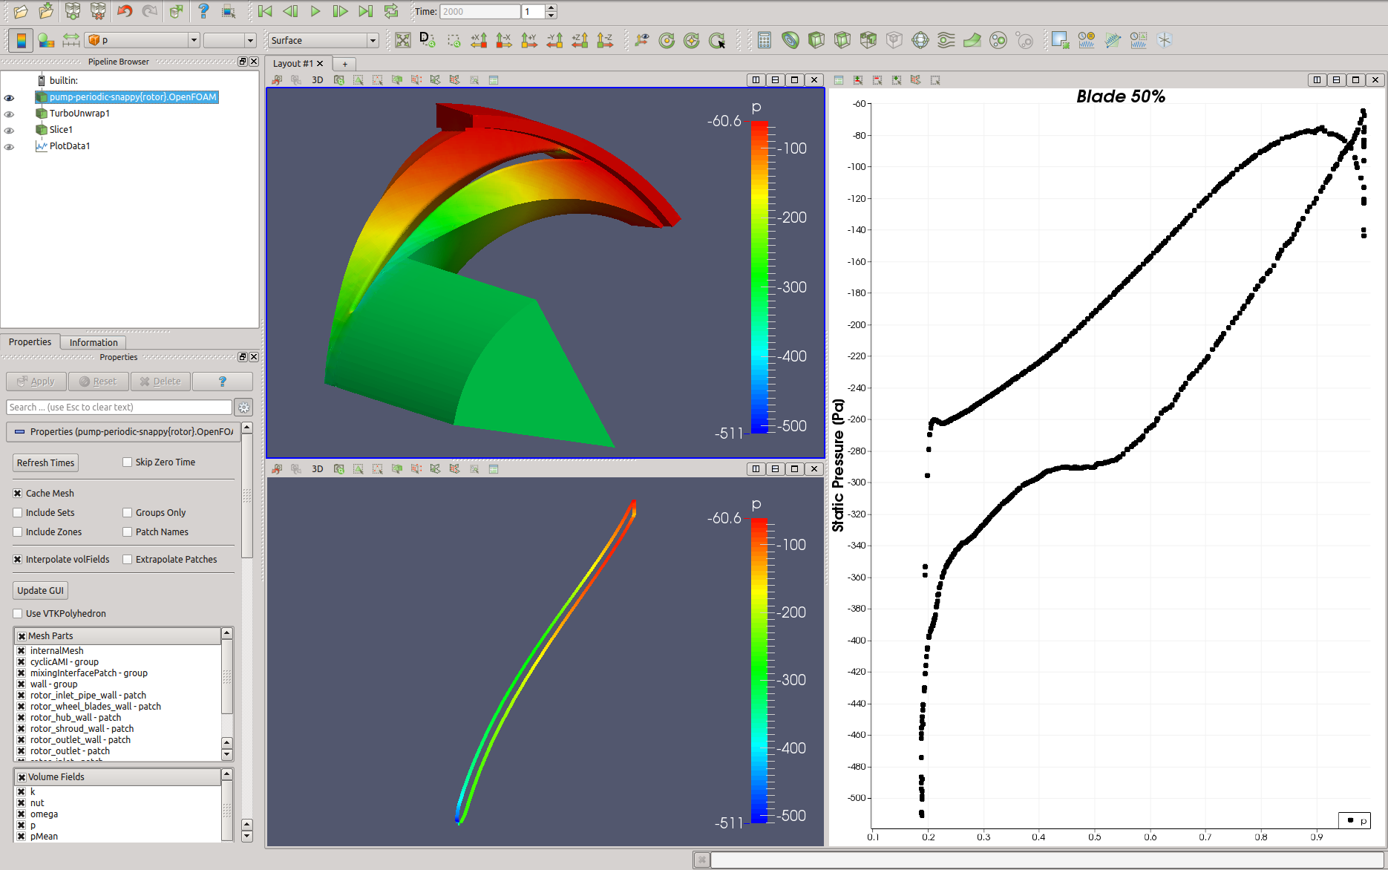Enable the Skip Zero Time checkbox
Image resolution: width=1388 pixels, height=870 pixels.
(128, 462)
